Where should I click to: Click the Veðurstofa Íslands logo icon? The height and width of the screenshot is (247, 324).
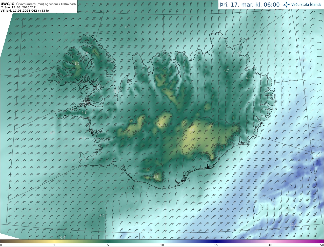point(287,5)
